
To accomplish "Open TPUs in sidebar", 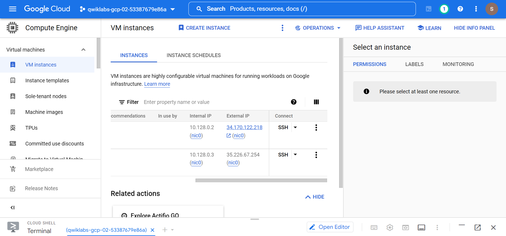I will click(47, 128).
